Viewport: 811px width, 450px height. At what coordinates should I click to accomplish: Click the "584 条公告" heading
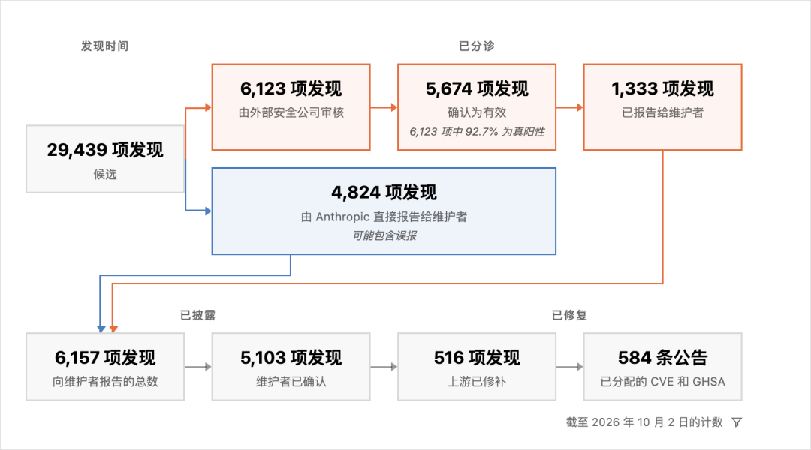click(662, 358)
